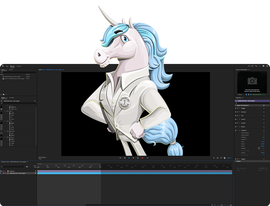Click the Calibrate button under camera preview
The image size is (270, 206).
[x=240, y=94]
